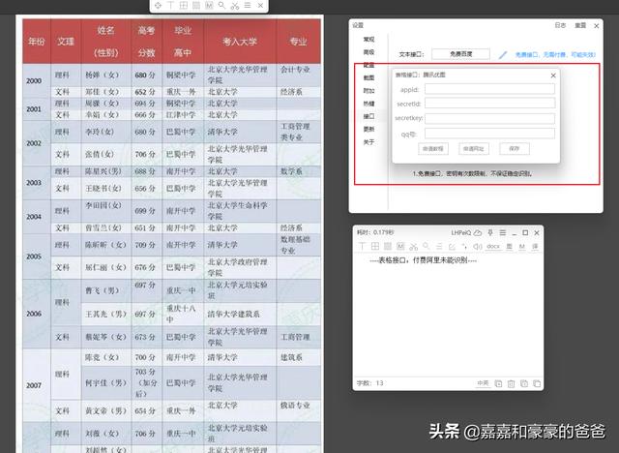Image resolution: width=619 pixels, height=453 pixels.
Task: Click the 考入大学 column header
Action: click(x=240, y=42)
